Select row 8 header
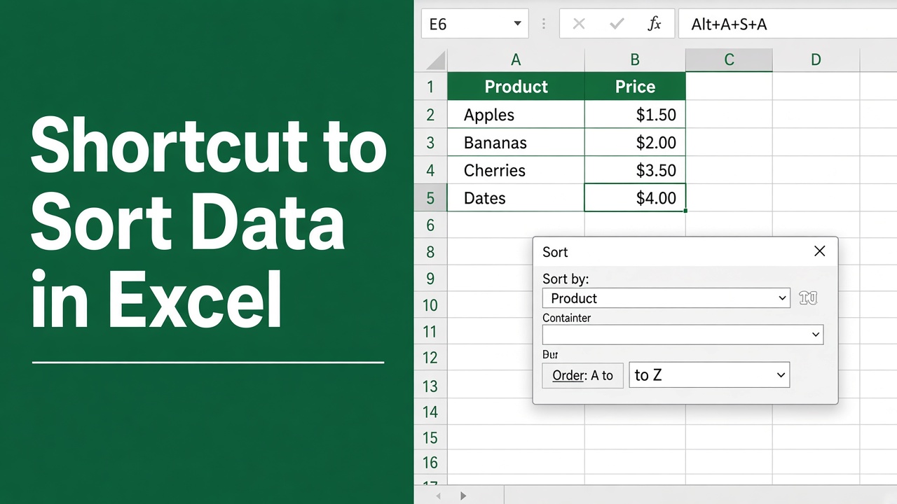The height and width of the screenshot is (504, 897). [x=430, y=252]
